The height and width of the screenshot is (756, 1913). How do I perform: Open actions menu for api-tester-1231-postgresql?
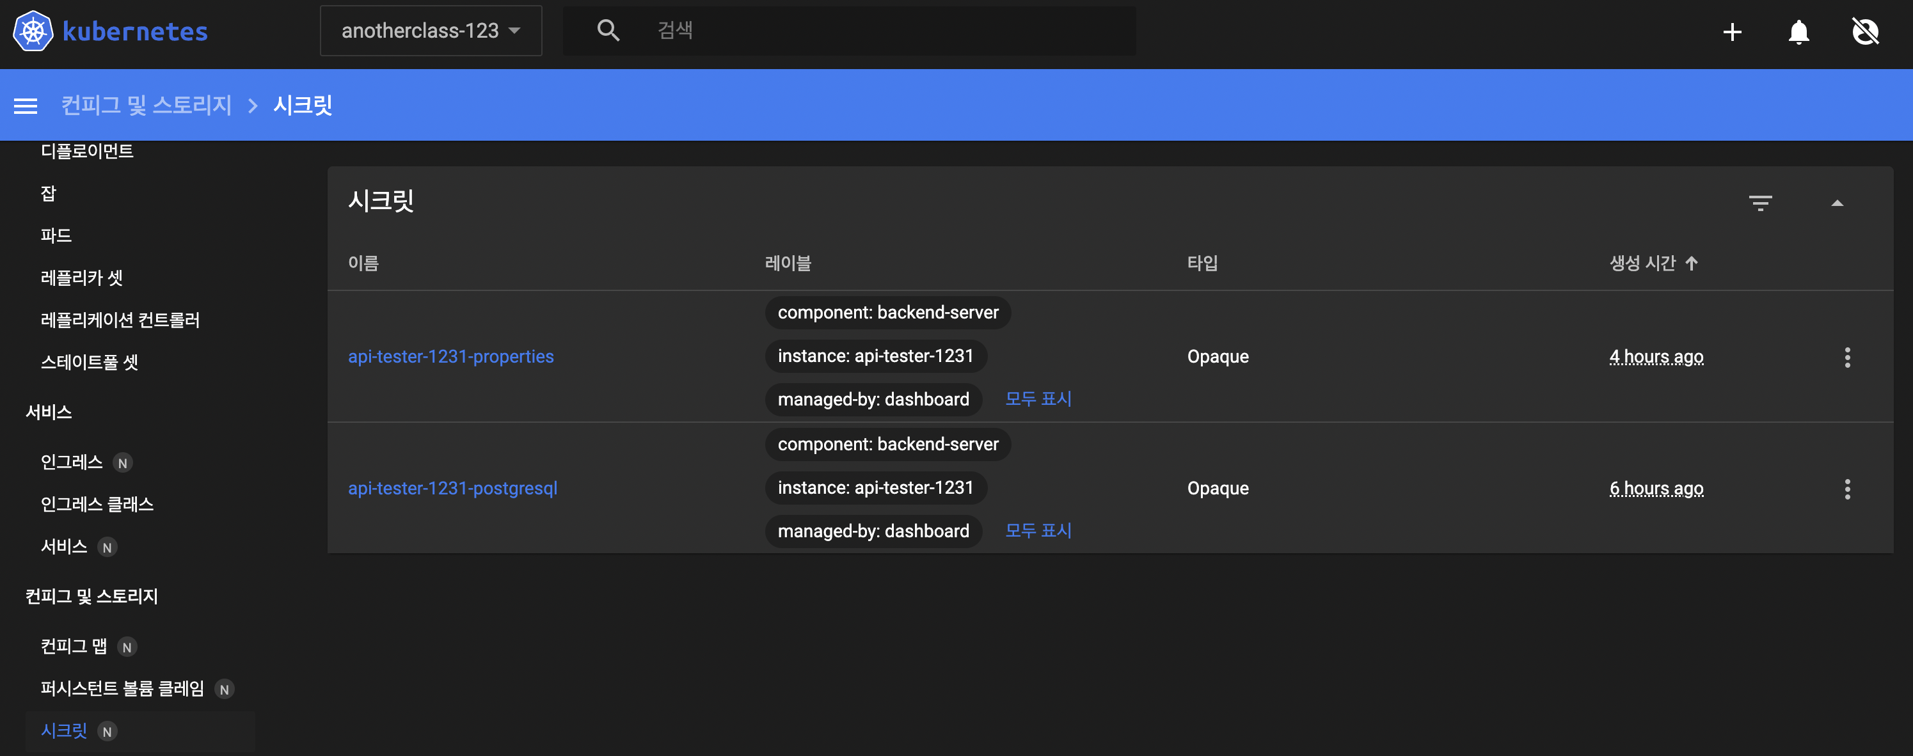(x=1847, y=489)
